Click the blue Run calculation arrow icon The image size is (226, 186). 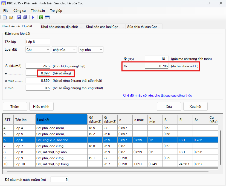click(33, 18)
